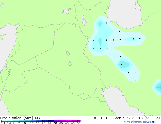Click the legend swatch for 30–35 mm
This screenshot has width=161, height=124.
point(57,121)
